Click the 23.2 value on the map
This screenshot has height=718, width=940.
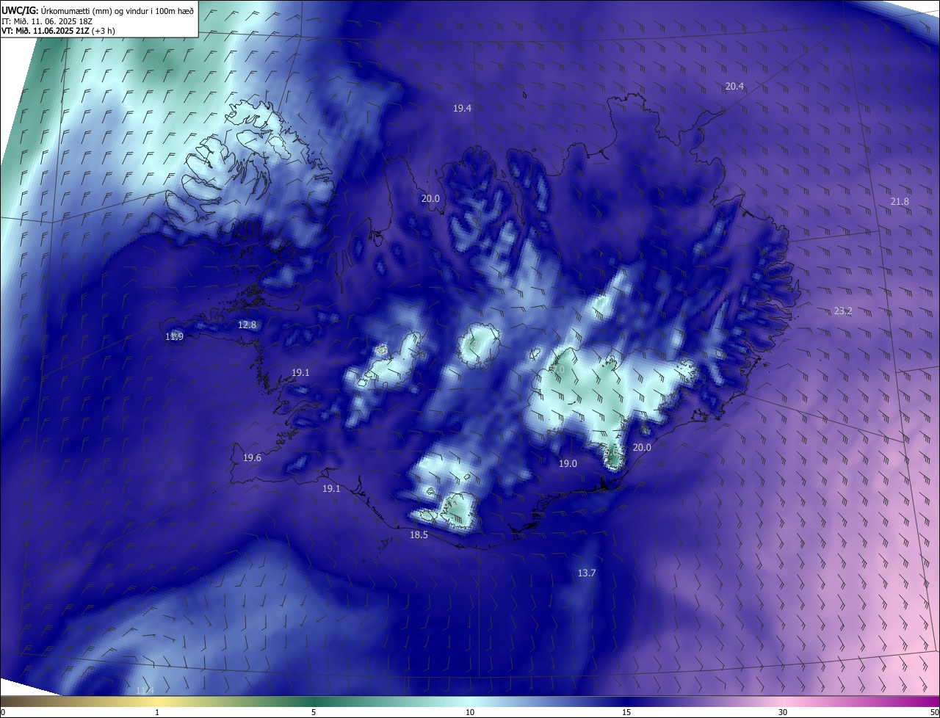pyautogui.click(x=843, y=311)
